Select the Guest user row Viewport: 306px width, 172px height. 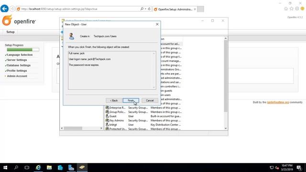[x=143, y=116]
